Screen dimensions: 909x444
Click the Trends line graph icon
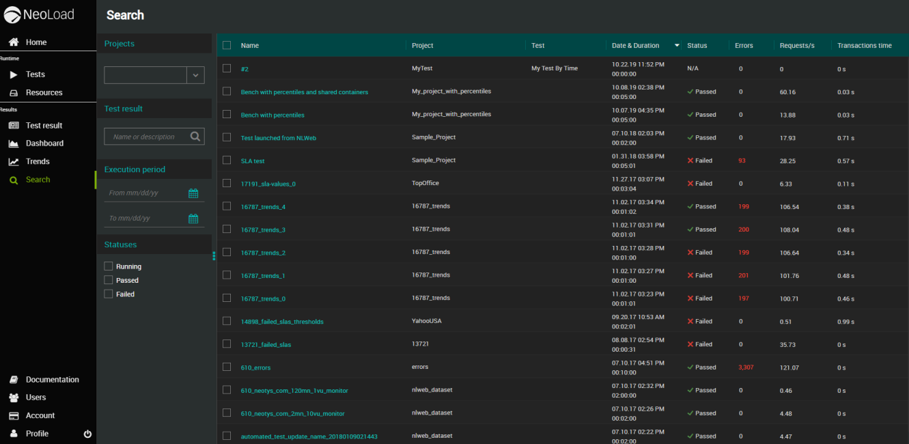(14, 162)
